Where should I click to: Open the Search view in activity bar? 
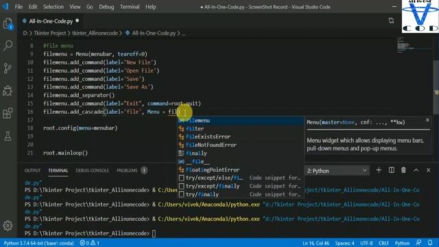tap(8, 45)
